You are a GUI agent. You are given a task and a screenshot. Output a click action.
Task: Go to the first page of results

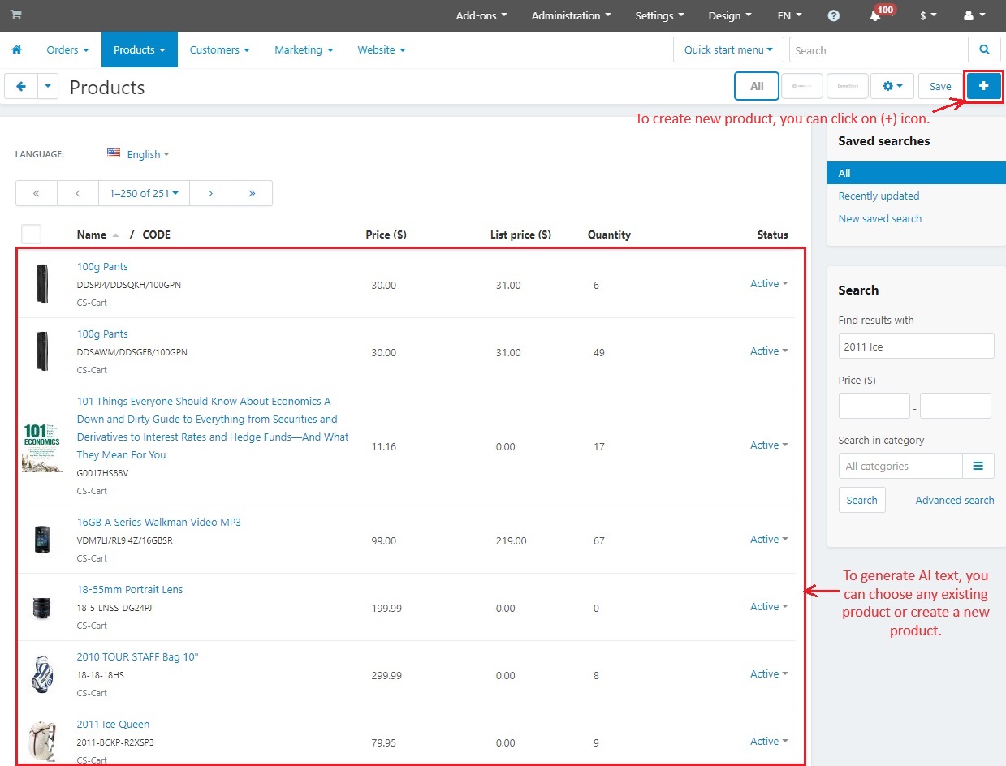click(x=37, y=193)
